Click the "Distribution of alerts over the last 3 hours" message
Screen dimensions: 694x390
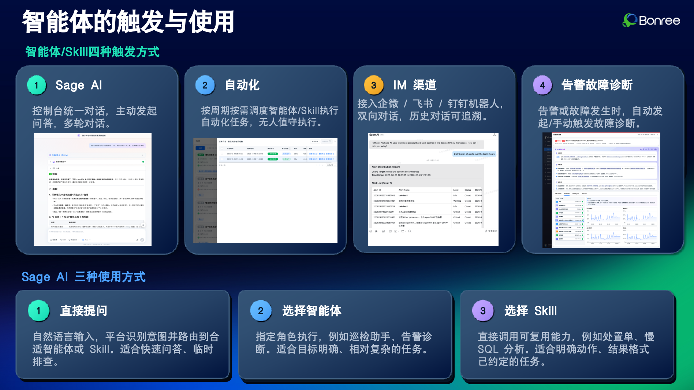tap(474, 154)
